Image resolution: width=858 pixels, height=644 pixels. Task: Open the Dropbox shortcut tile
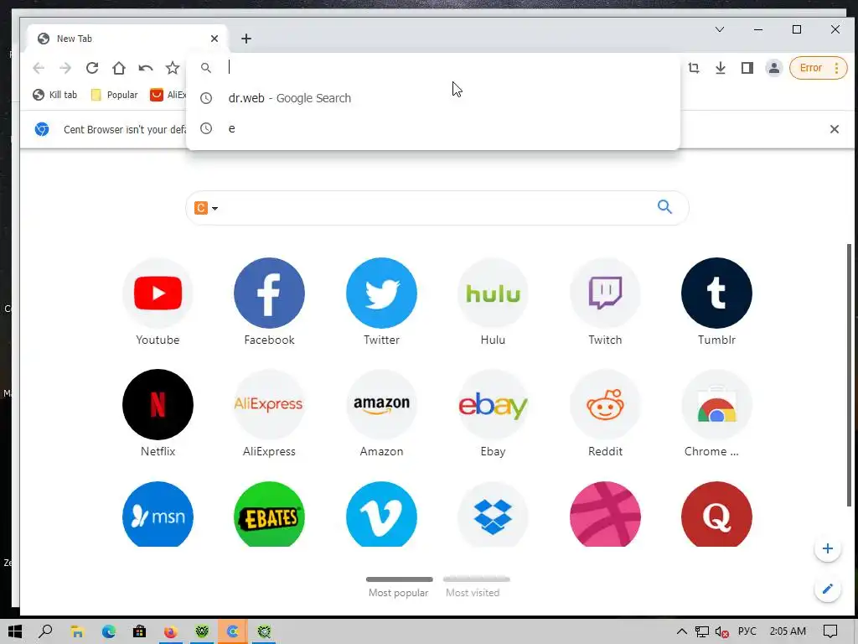(493, 514)
